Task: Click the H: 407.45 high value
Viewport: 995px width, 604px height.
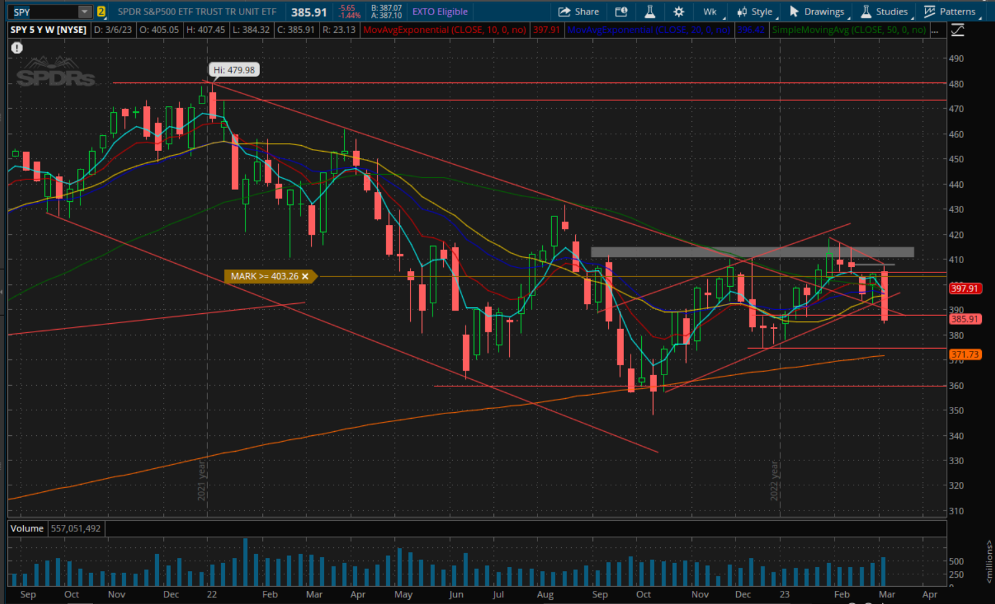Action: (205, 30)
